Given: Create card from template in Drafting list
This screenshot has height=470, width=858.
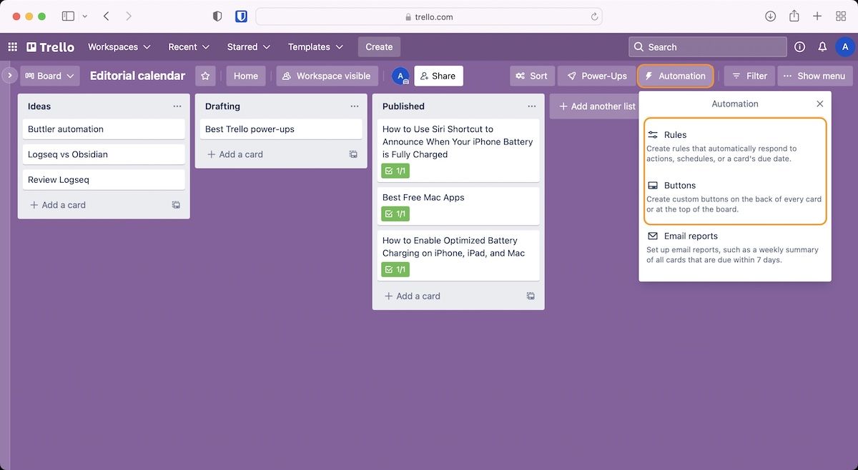Looking at the screenshot, I should pos(353,154).
